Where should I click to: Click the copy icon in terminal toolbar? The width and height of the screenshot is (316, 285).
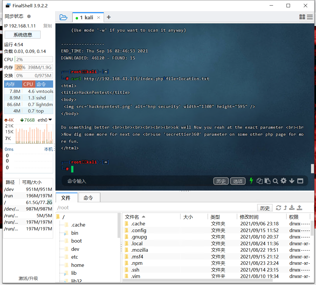pyautogui.click(x=260, y=181)
